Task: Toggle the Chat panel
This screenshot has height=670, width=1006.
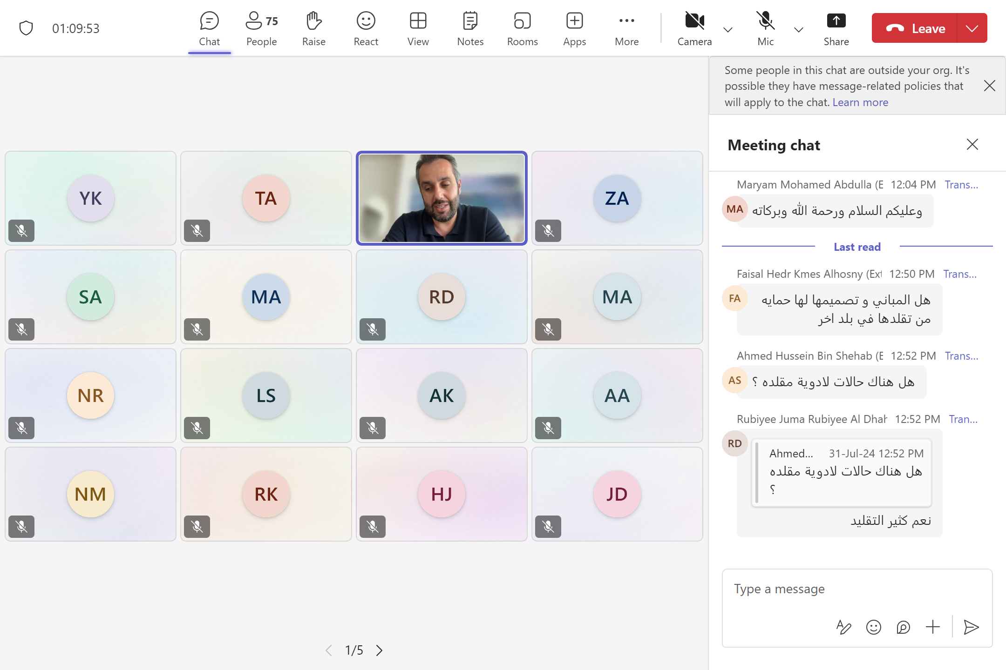Action: 209,28
